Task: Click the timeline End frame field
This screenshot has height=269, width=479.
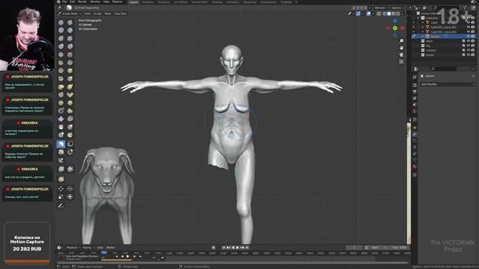Action: pos(399,247)
